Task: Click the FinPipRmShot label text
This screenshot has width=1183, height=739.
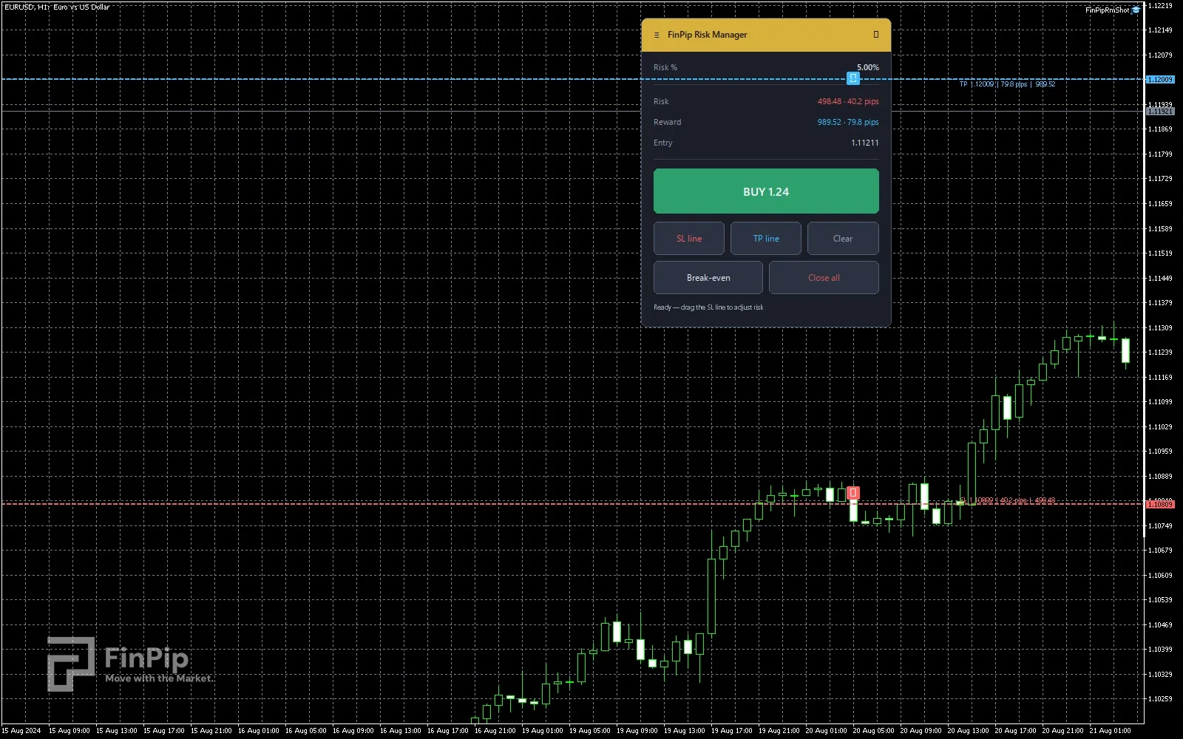Action: [1107, 10]
